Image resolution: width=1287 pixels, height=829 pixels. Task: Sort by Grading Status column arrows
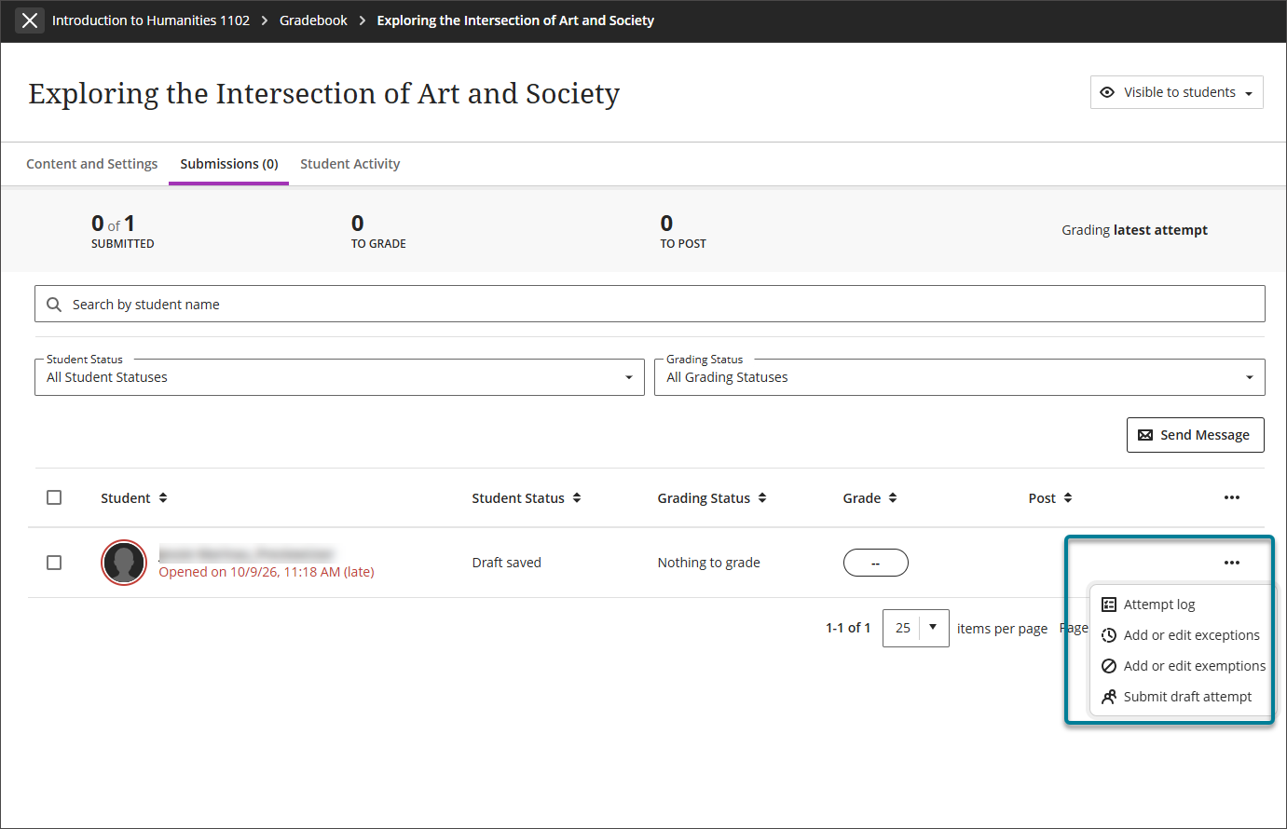coord(762,498)
